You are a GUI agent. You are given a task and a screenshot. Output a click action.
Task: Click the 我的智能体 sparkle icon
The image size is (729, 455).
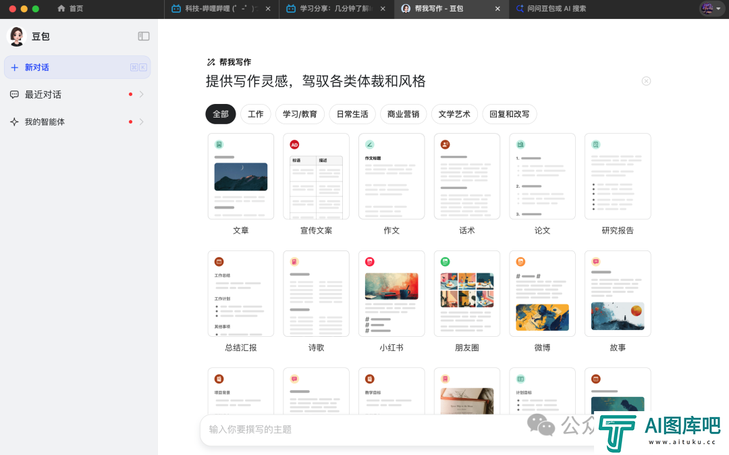click(x=14, y=122)
